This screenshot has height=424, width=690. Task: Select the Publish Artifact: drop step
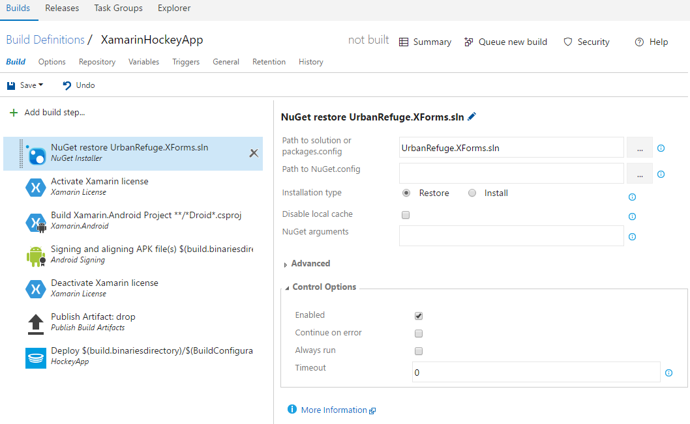pos(93,317)
